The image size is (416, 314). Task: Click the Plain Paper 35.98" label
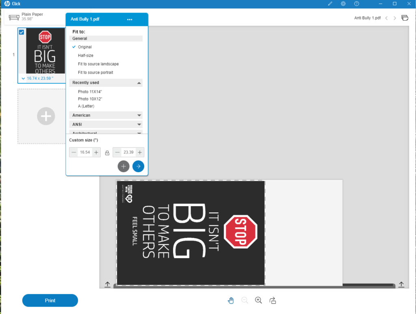point(32,16)
